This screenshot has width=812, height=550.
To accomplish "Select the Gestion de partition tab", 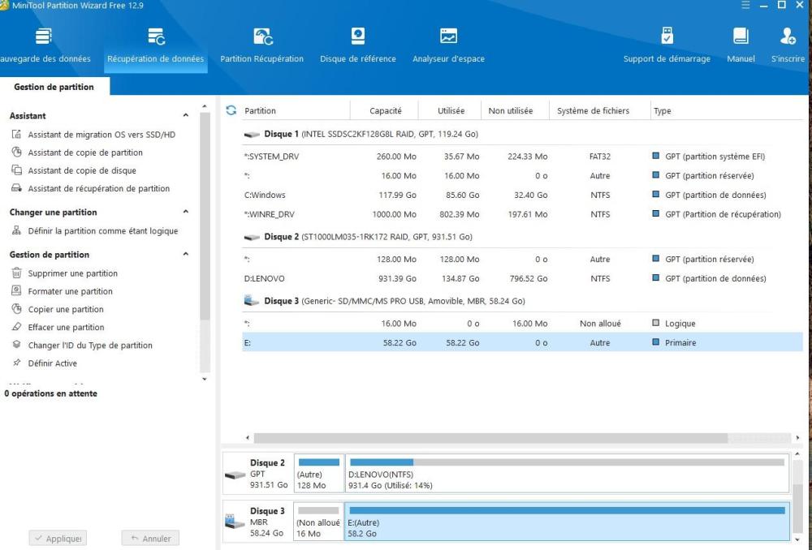I will (x=54, y=87).
